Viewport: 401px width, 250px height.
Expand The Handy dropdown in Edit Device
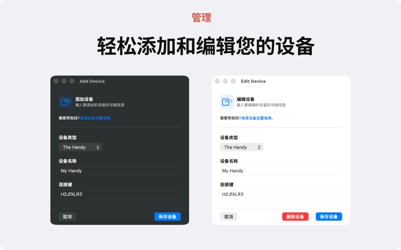click(x=242, y=147)
